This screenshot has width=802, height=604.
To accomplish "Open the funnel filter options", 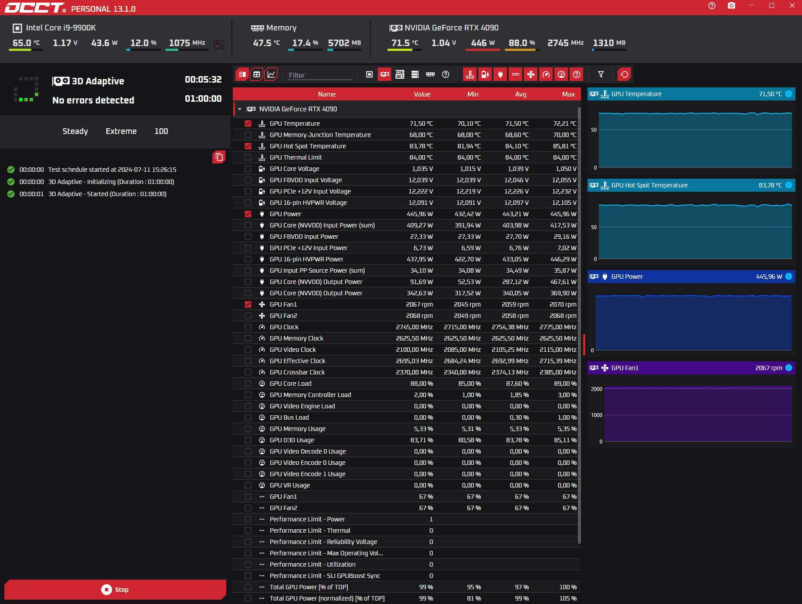I will 601,74.
